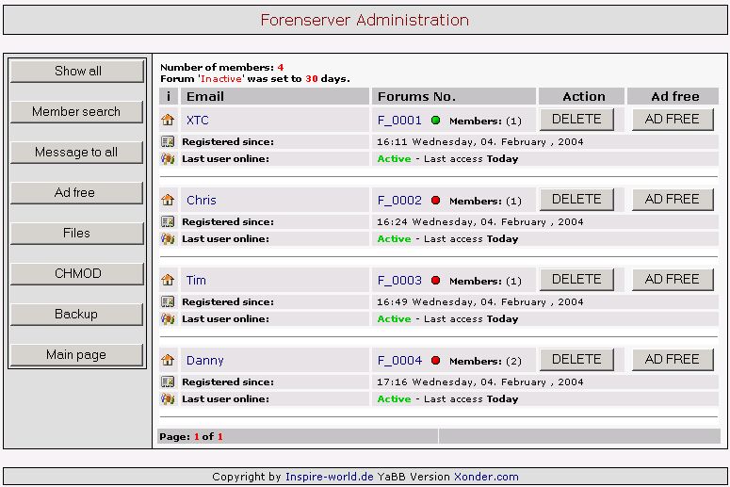
Task: Click the Forenserver Administration title
Action: pyautogui.click(x=365, y=20)
